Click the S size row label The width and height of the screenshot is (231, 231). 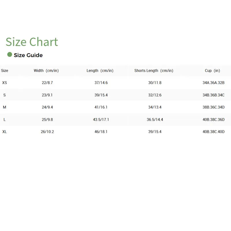(5, 95)
